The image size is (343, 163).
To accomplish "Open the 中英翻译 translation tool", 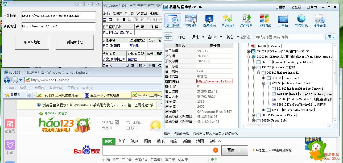I will coord(228,21).
